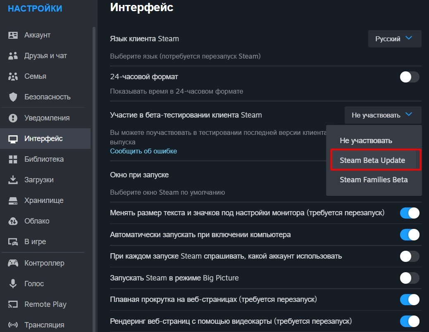
Task: Click the Account card icon in sidebar
Action: point(13,35)
